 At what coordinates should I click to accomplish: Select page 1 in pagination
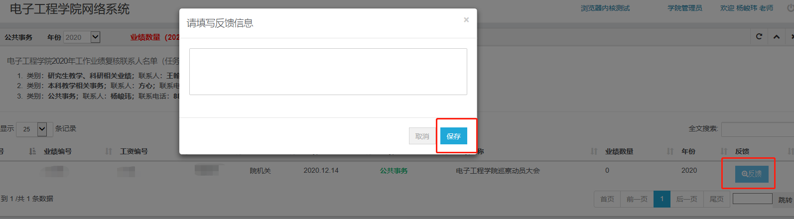[x=662, y=199]
